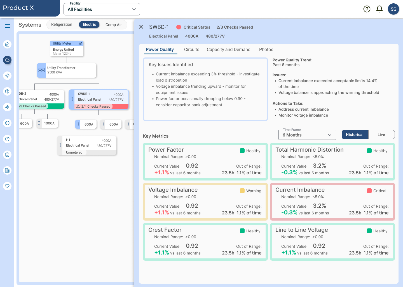Click Power Factor green Healthy swatch
The image size is (403, 287).
(x=242, y=151)
